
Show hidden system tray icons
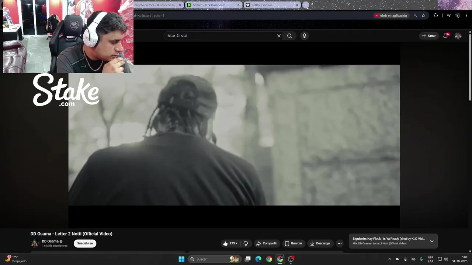390,259
